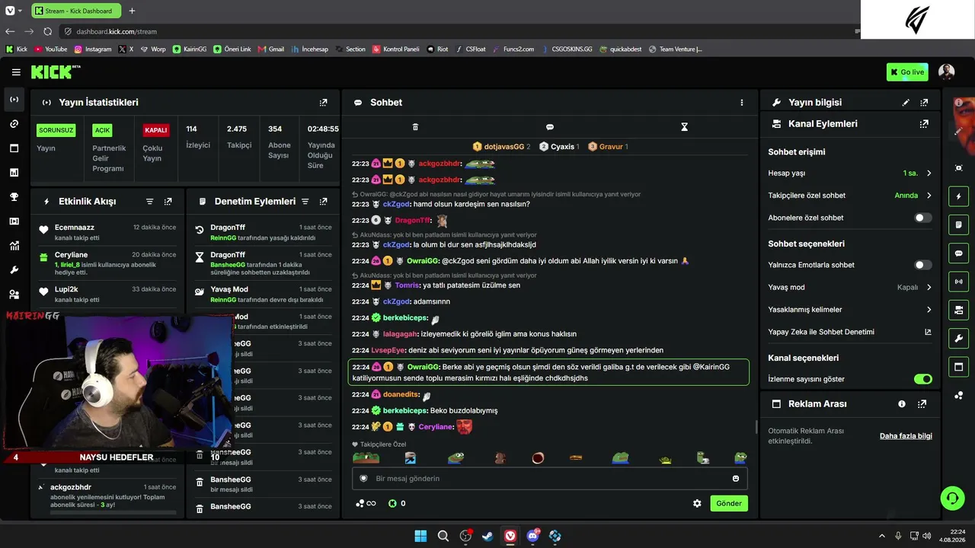Click the Go live button
The width and height of the screenshot is (975, 548).
coord(907,72)
